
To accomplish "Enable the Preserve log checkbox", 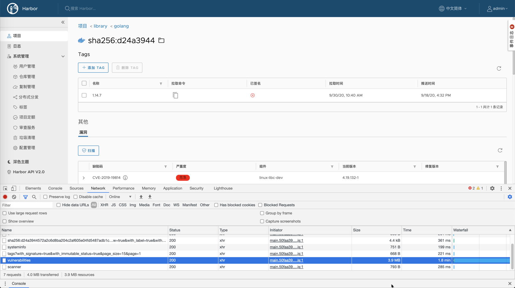I will pos(45,197).
